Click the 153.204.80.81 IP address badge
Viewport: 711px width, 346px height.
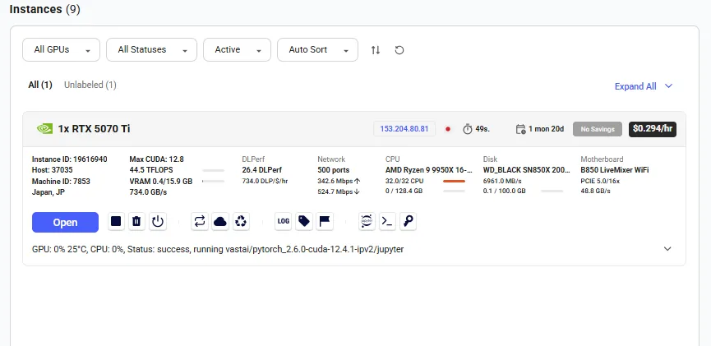(404, 129)
